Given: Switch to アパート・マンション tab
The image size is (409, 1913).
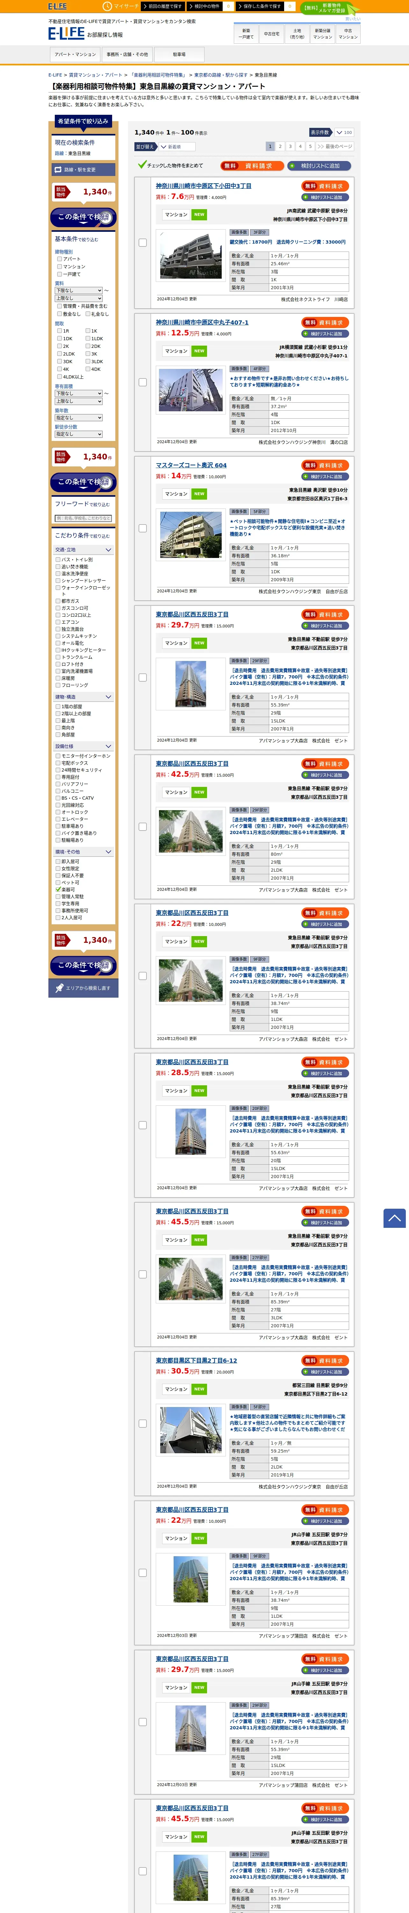Looking at the screenshot, I should point(75,54).
